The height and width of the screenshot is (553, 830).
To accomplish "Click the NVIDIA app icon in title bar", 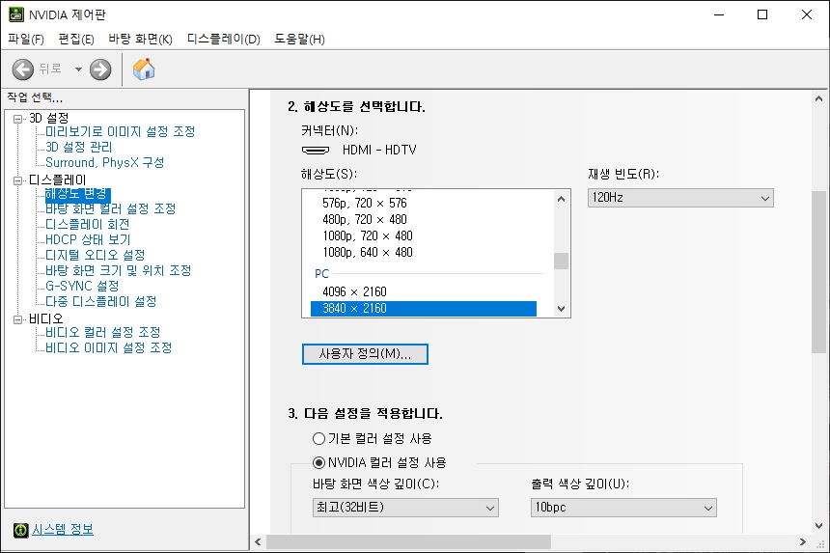I will [16, 14].
